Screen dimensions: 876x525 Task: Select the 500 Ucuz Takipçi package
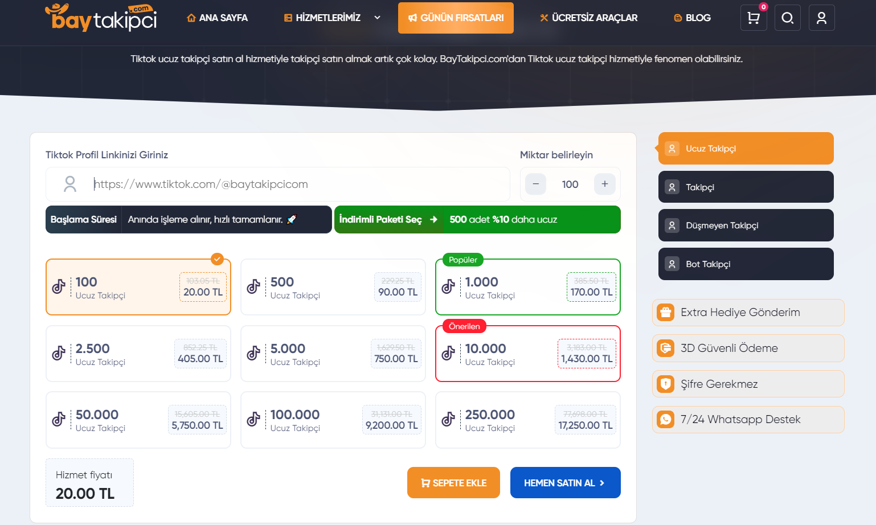click(x=333, y=287)
